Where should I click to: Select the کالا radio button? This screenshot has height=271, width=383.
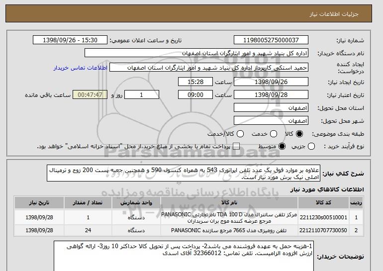point(299,134)
